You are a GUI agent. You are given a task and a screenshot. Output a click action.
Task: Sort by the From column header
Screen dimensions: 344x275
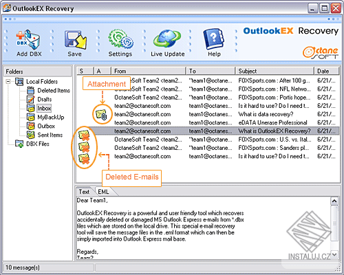[x=149, y=71]
